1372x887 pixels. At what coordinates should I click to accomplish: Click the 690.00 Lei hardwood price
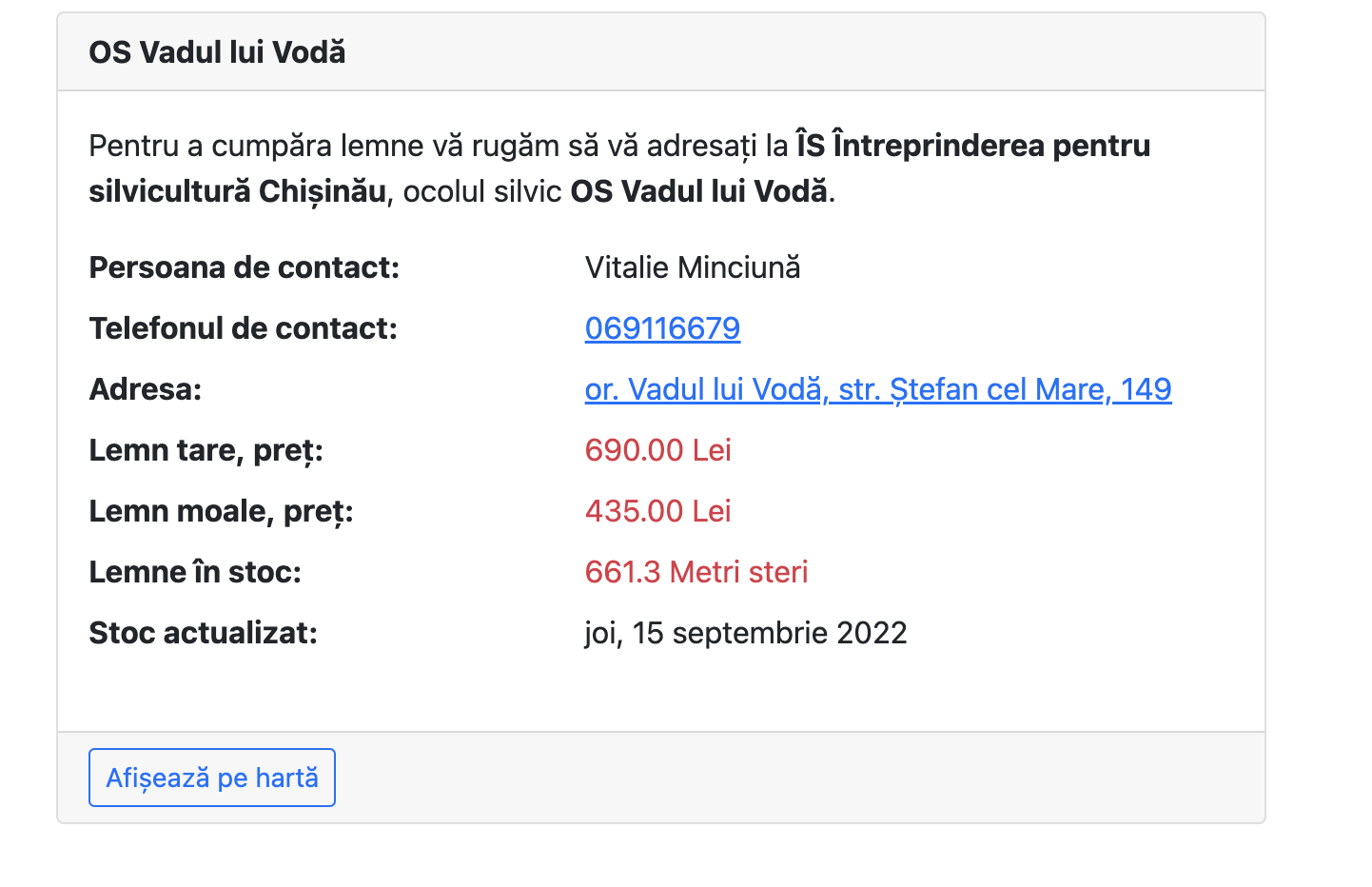click(657, 450)
